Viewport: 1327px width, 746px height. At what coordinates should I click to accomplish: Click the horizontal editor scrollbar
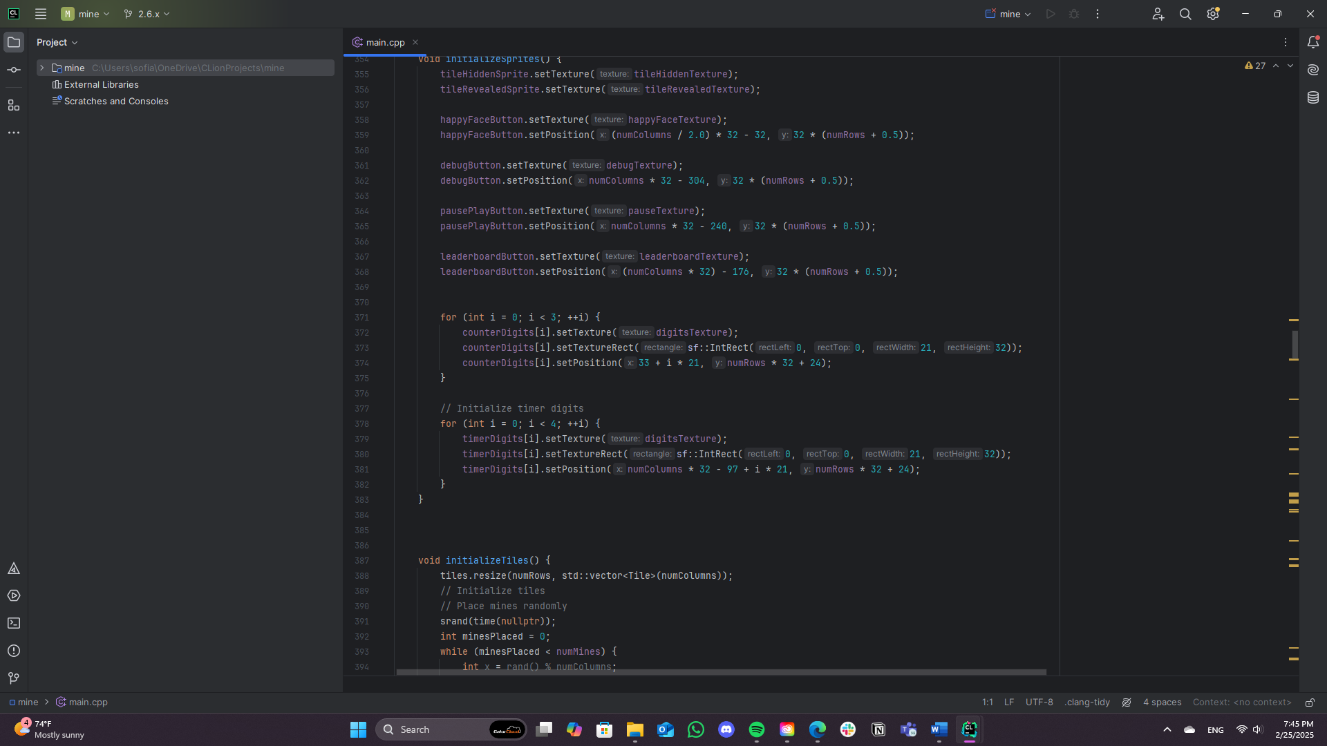coord(721,672)
